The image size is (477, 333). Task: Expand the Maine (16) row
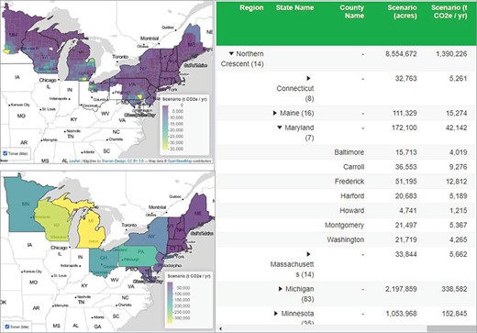pyautogui.click(x=275, y=113)
